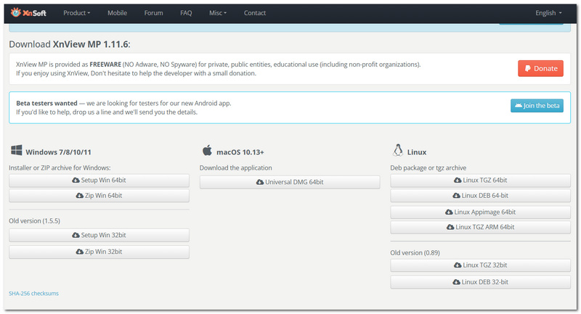
Task: Download Linux DEB 32-bit old version
Action: point(480,282)
